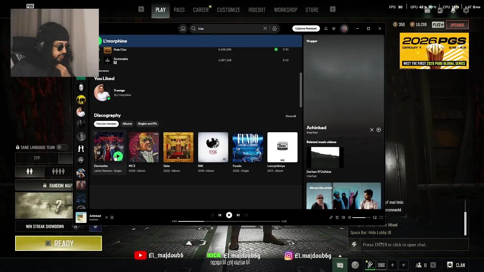The height and width of the screenshot is (272, 484).
Task: Play the Devinette single
Action: point(118,156)
